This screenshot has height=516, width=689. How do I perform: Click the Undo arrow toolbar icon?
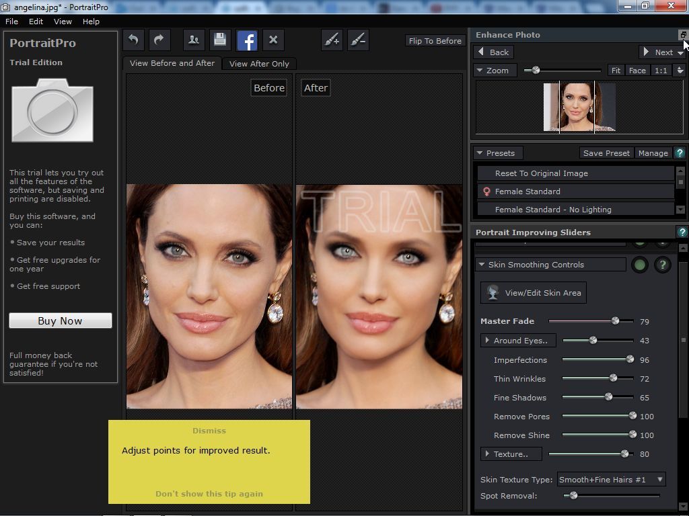click(x=134, y=40)
